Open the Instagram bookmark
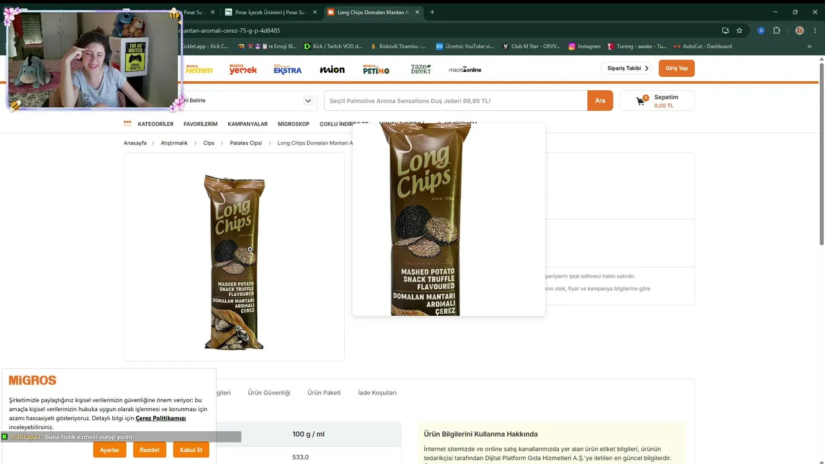Image resolution: width=825 pixels, height=464 pixels. coord(584,46)
